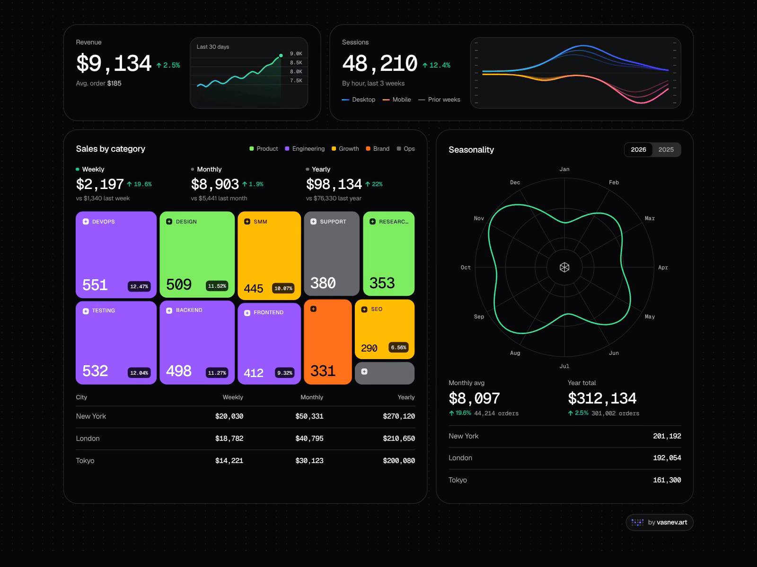757x567 pixels.
Task: Toggle the Prior weeks series legend
Action: point(440,100)
